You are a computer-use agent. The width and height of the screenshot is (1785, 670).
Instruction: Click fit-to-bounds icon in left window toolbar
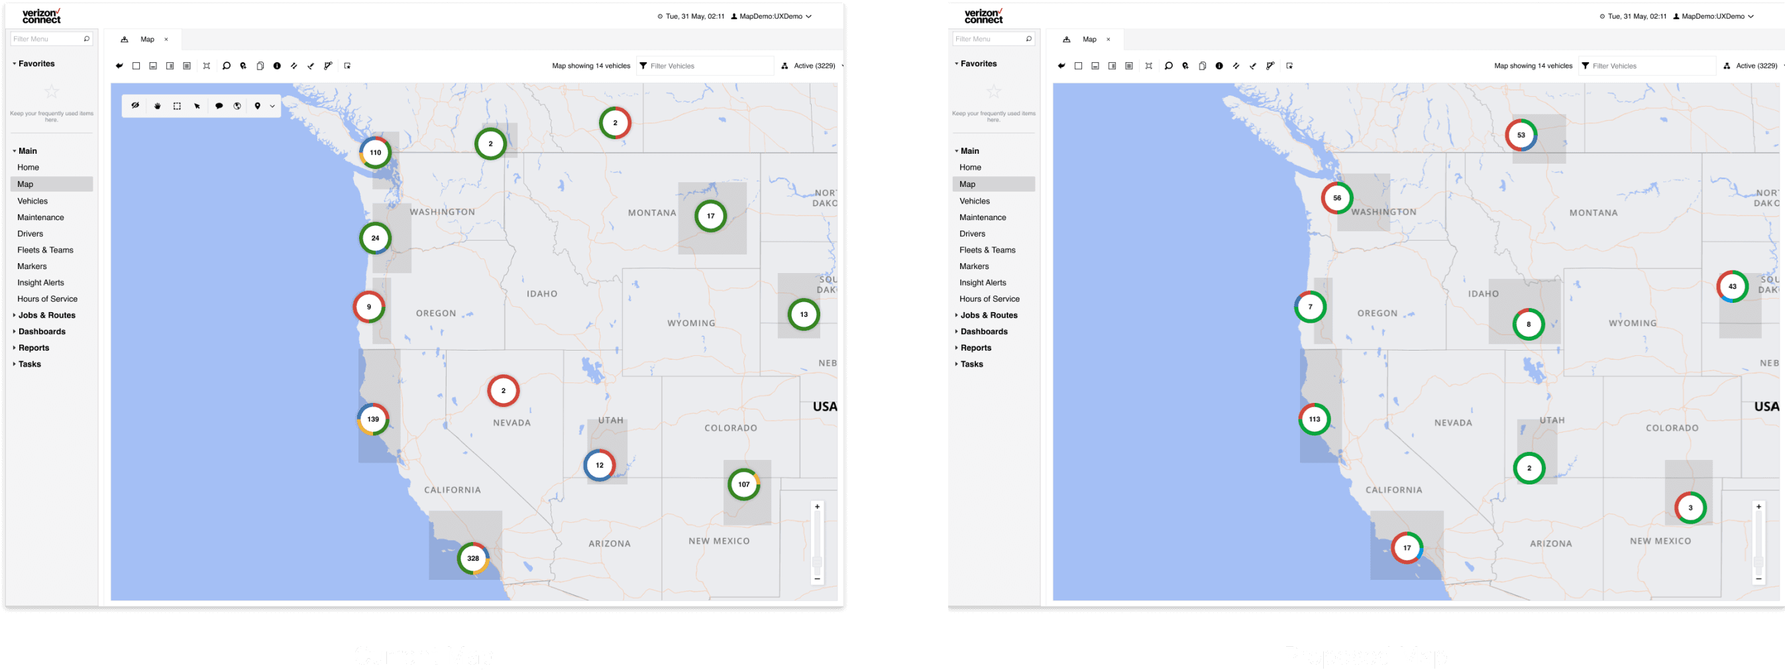click(x=207, y=66)
